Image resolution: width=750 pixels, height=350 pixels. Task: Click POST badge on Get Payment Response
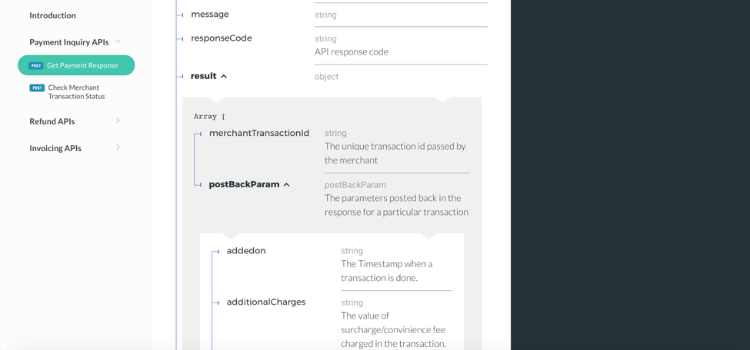tap(36, 66)
